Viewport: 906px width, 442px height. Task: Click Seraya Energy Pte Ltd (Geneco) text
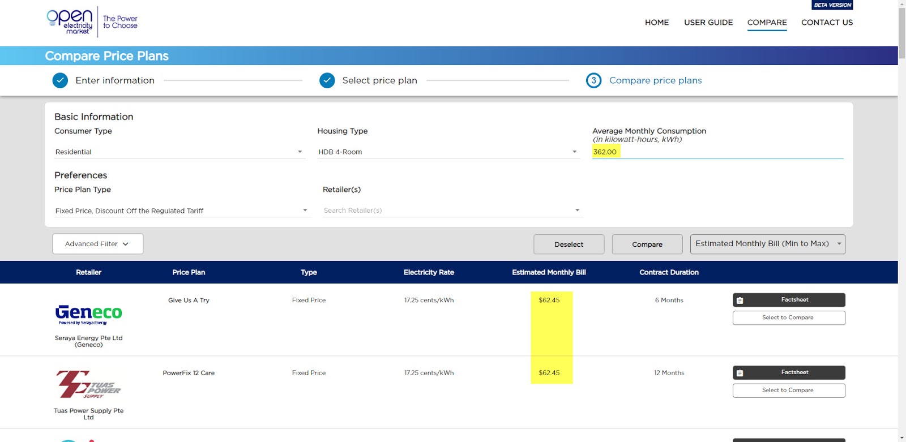[x=89, y=341]
